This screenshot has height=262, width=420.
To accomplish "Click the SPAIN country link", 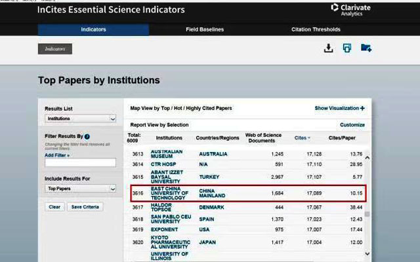I will point(207,219).
